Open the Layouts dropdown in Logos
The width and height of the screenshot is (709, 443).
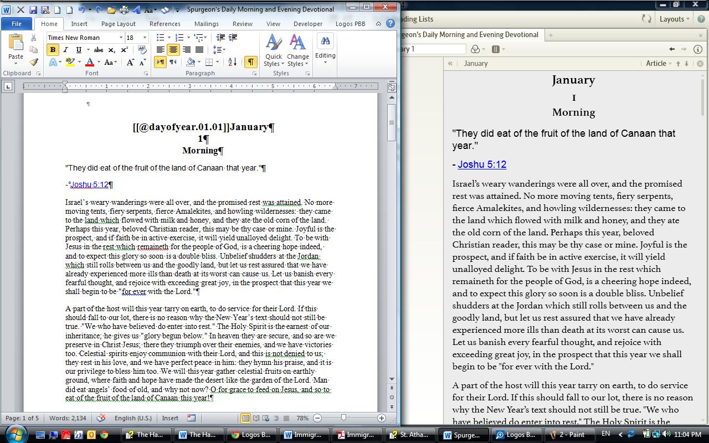point(675,19)
